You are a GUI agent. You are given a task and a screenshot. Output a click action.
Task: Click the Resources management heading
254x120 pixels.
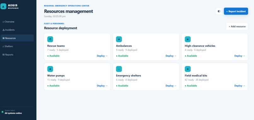click(x=68, y=11)
